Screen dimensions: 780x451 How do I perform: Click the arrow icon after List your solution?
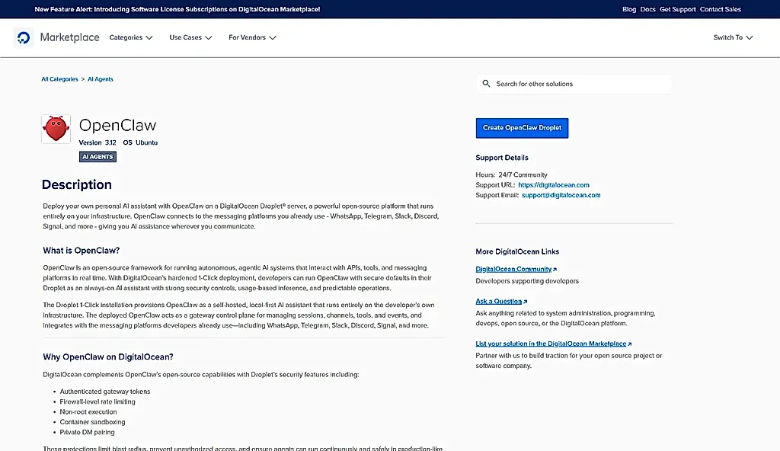(x=630, y=344)
